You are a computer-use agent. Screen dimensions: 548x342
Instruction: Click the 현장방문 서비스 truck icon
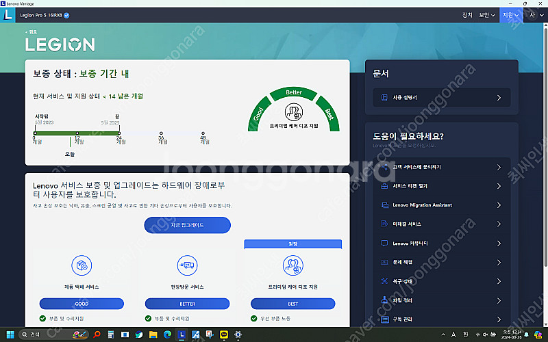pyautogui.click(x=187, y=265)
